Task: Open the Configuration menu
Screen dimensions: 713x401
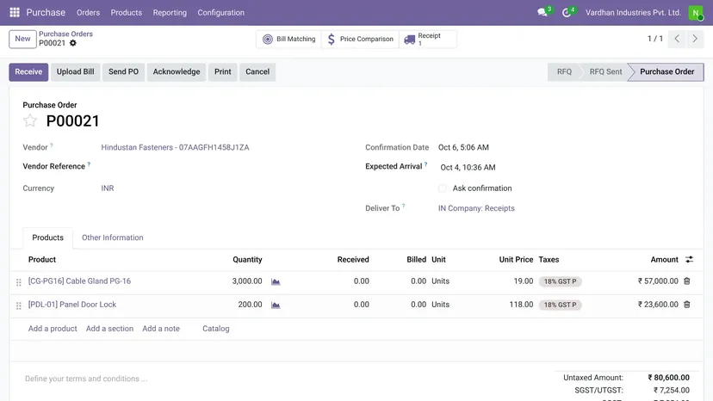Action: pyautogui.click(x=221, y=13)
